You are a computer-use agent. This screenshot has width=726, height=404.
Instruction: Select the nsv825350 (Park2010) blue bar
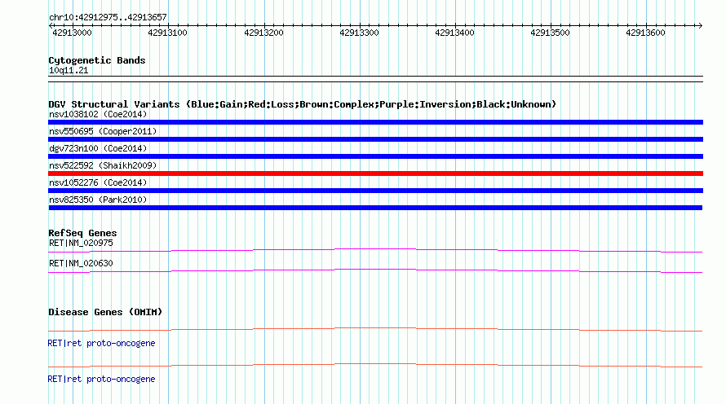click(x=375, y=208)
